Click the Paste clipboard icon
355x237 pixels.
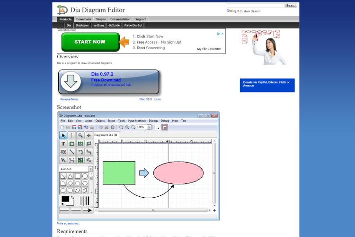[x=113, y=127]
